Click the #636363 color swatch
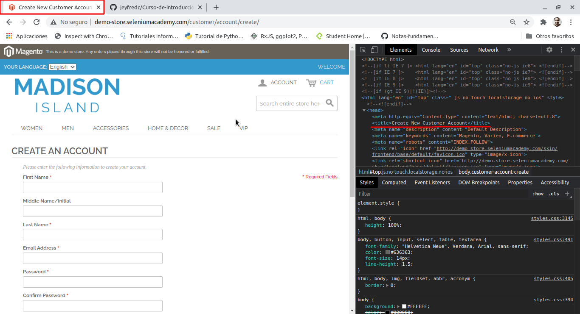580x314 pixels. point(388,252)
